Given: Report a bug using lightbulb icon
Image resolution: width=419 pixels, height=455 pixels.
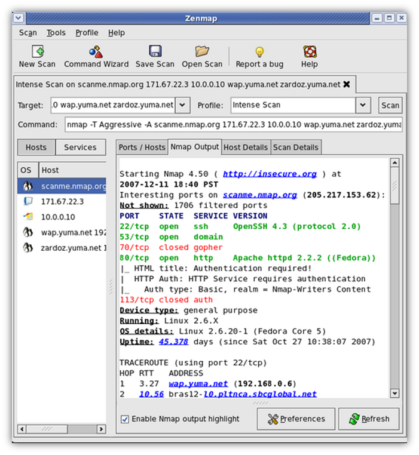Looking at the screenshot, I should pos(259,52).
